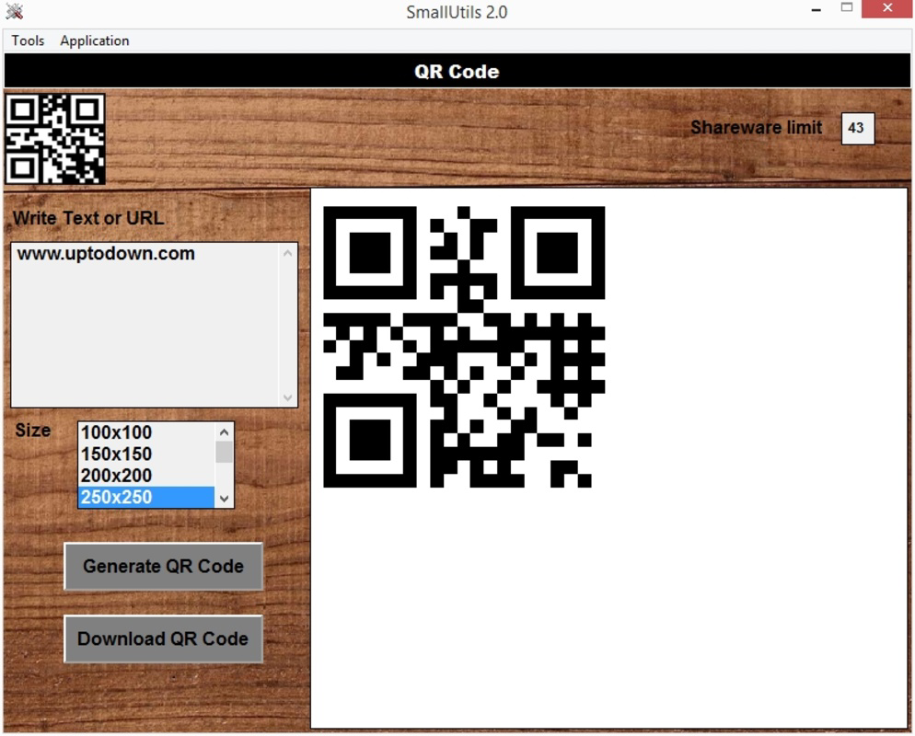915x736 pixels.
Task: Click the Download QR Code button
Action: click(164, 638)
